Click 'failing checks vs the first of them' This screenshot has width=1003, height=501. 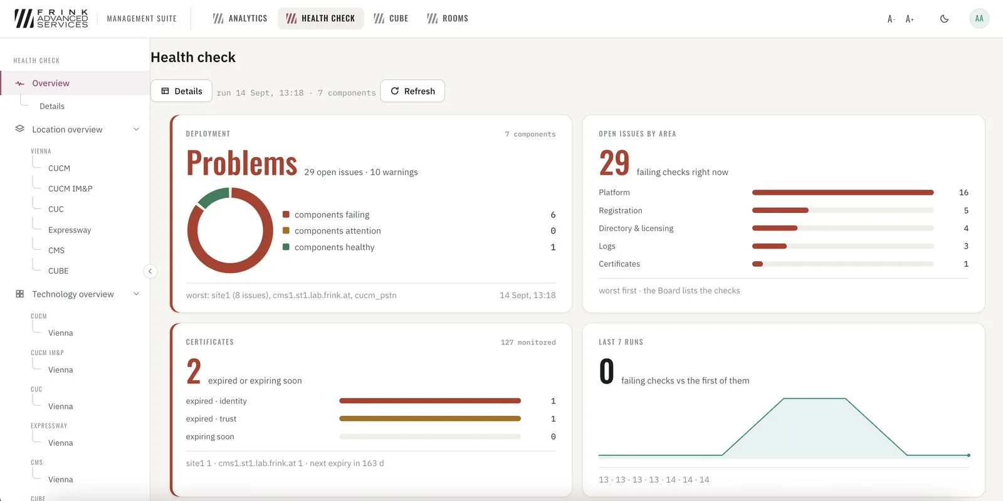coord(685,381)
